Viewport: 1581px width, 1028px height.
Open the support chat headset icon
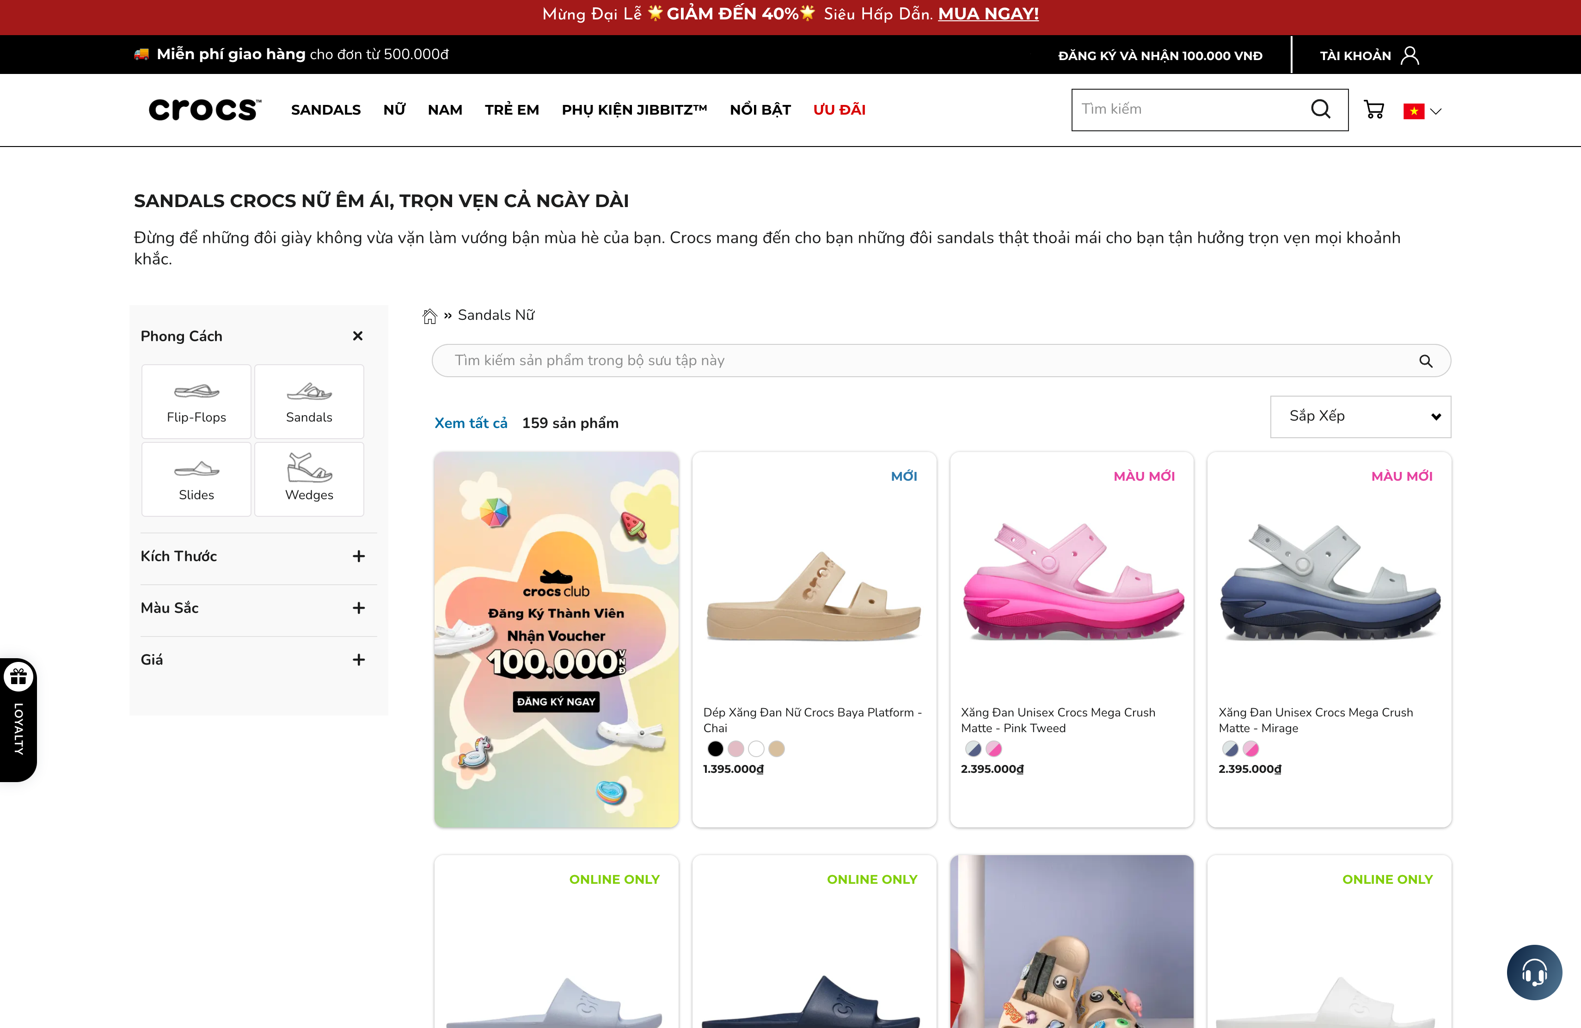click(x=1533, y=972)
